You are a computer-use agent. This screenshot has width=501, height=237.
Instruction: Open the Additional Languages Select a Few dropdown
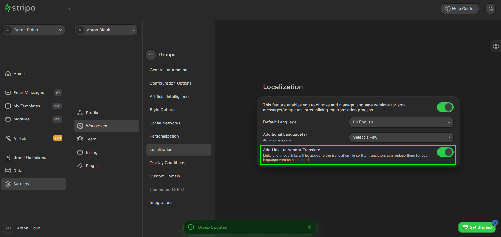coord(401,137)
